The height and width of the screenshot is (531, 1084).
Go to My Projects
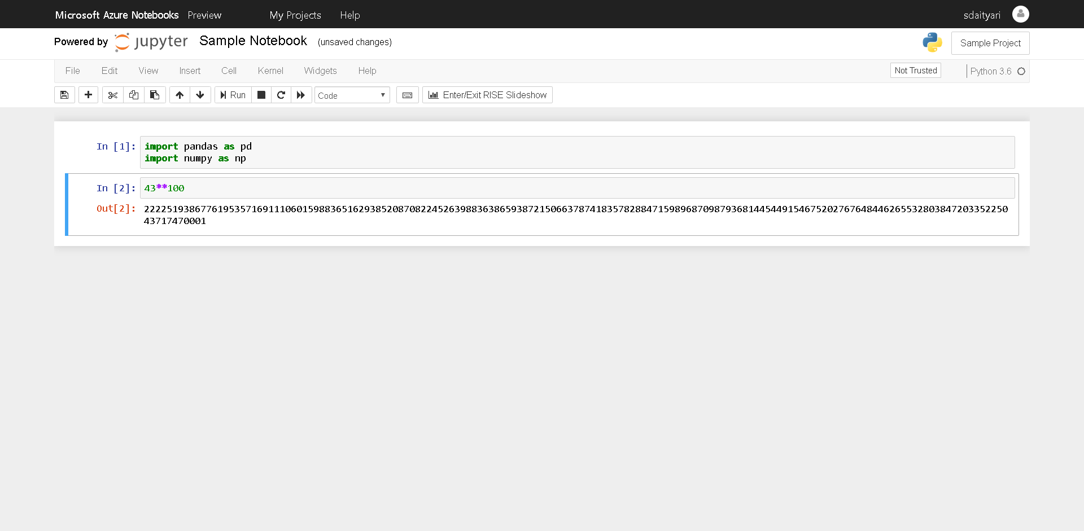coord(295,15)
